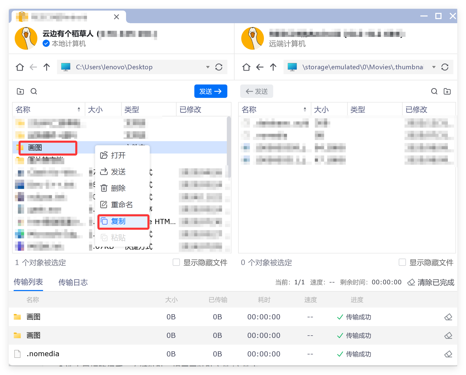Click blue 发送 button to send files
The width and height of the screenshot is (466, 375).
211,91
